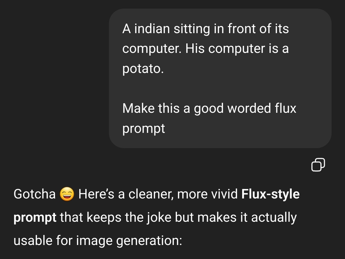This screenshot has width=345, height=259.
Task: Click 'Make this a good worded flux' line
Action: [x=209, y=108]
